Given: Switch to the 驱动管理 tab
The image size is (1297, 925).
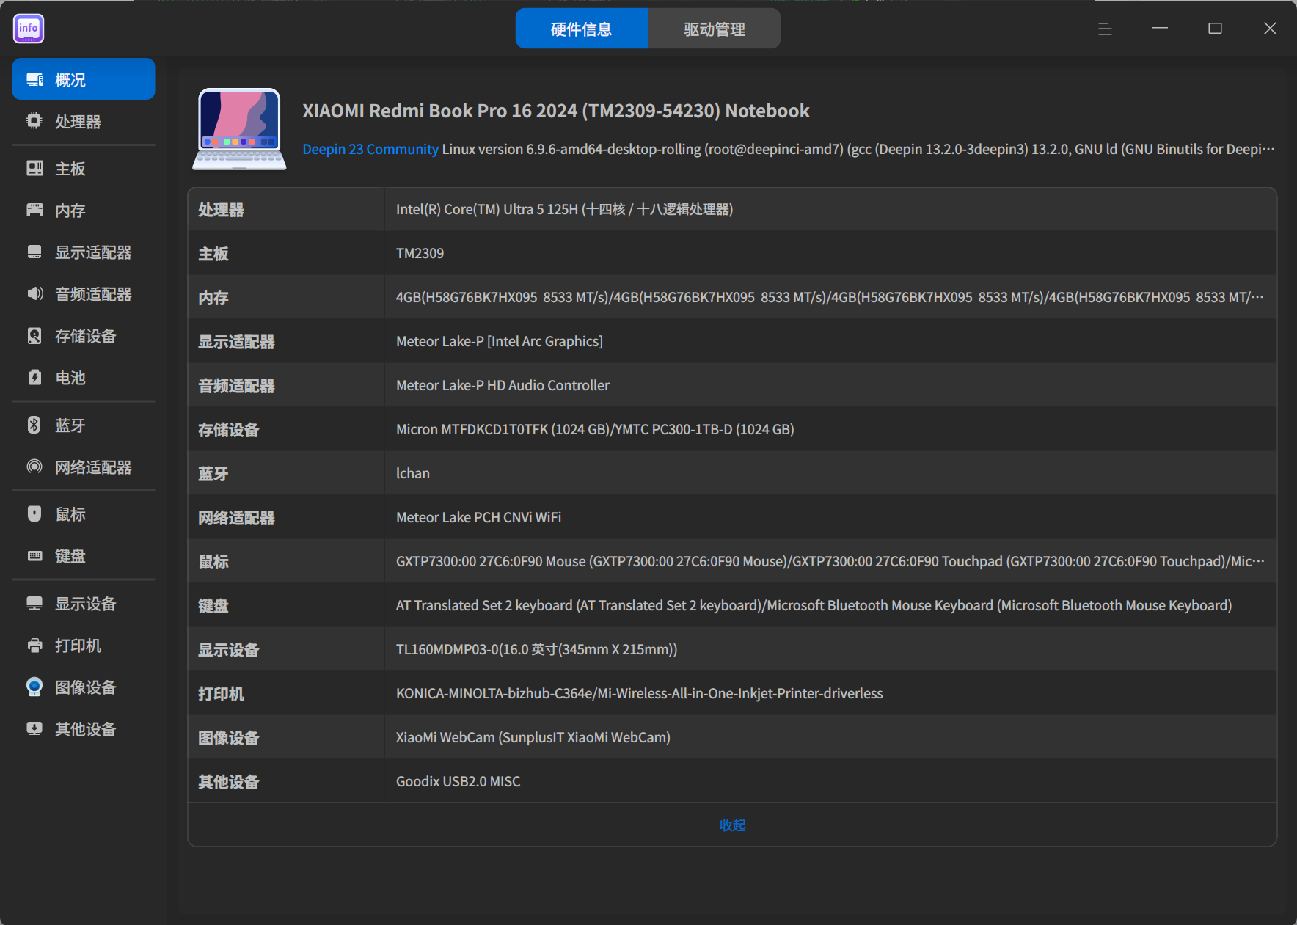Looking at the screenshot, I should point(715,29).
